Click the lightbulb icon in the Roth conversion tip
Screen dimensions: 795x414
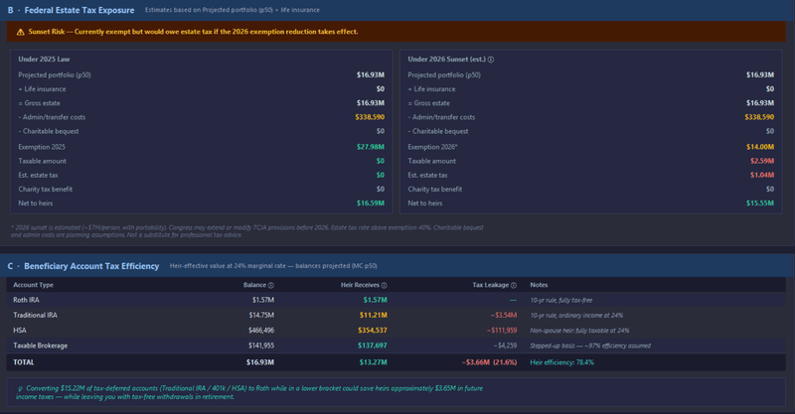point(22,388)
